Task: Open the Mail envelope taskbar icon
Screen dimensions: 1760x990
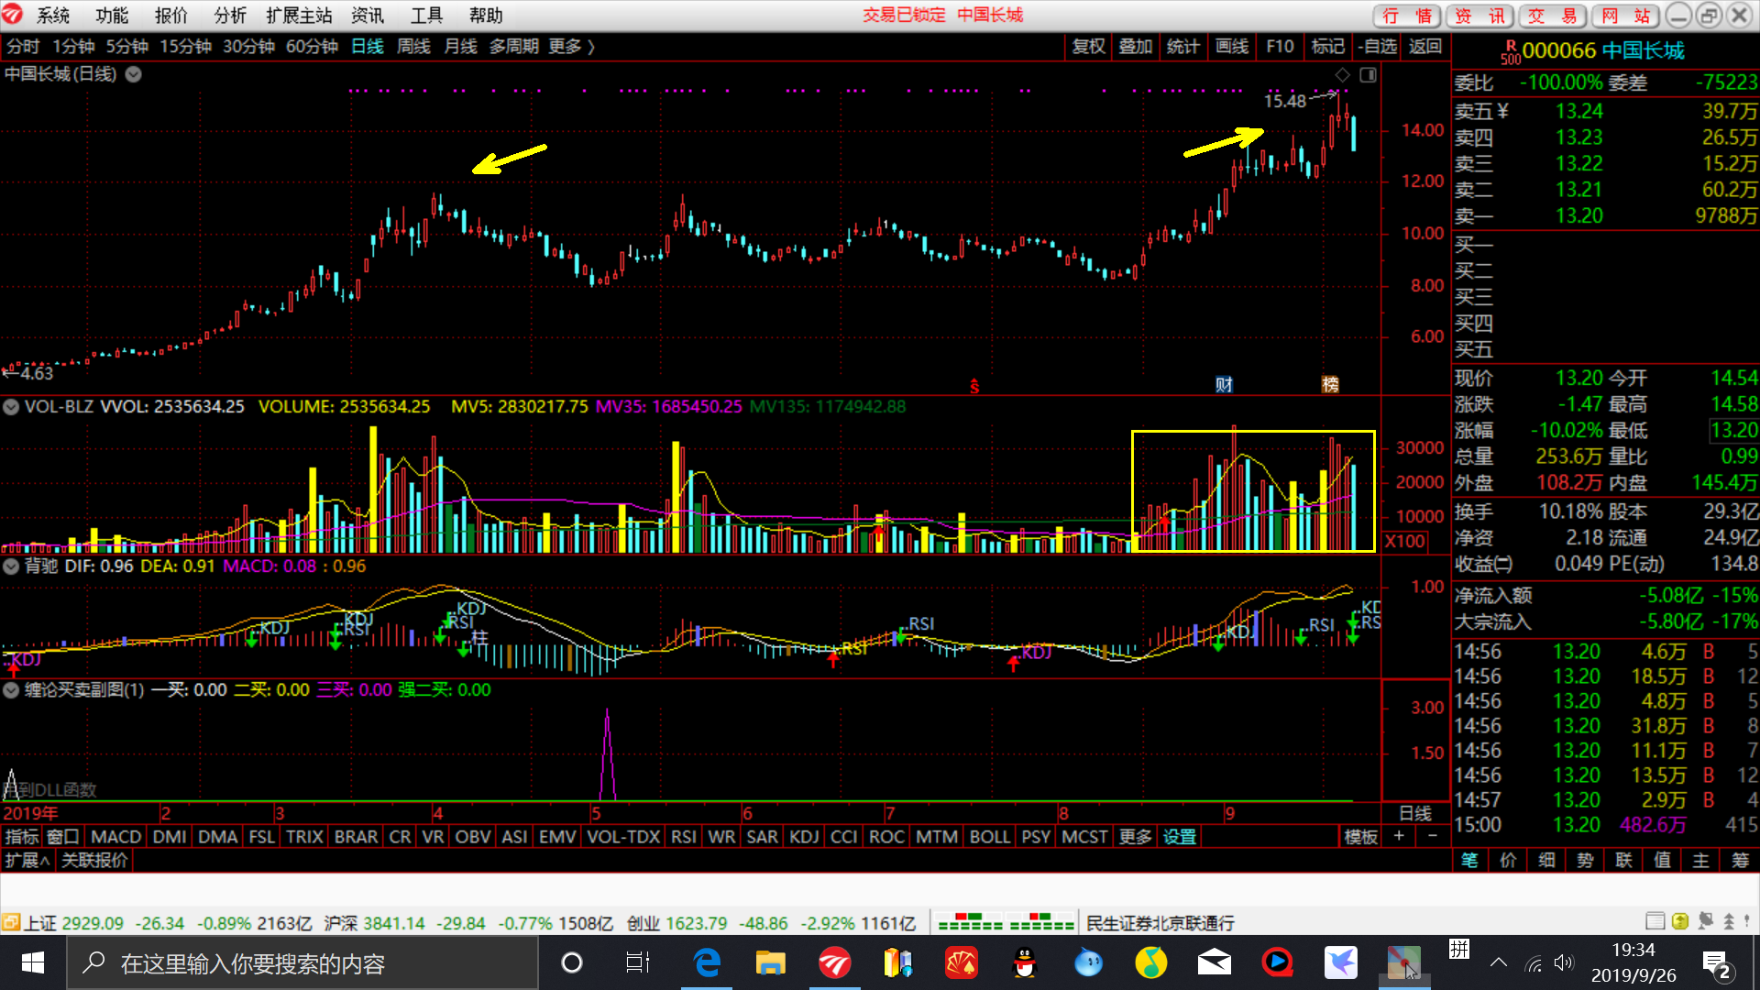Action: point(1214,962)
